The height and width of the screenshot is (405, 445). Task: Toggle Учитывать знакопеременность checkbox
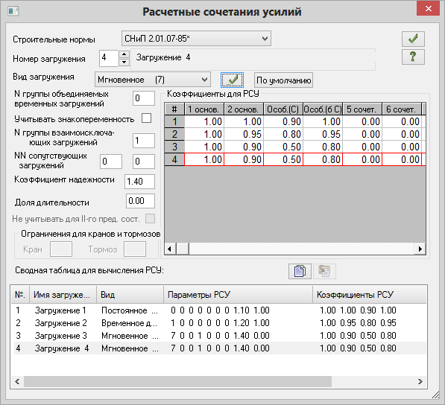[146, 118]
